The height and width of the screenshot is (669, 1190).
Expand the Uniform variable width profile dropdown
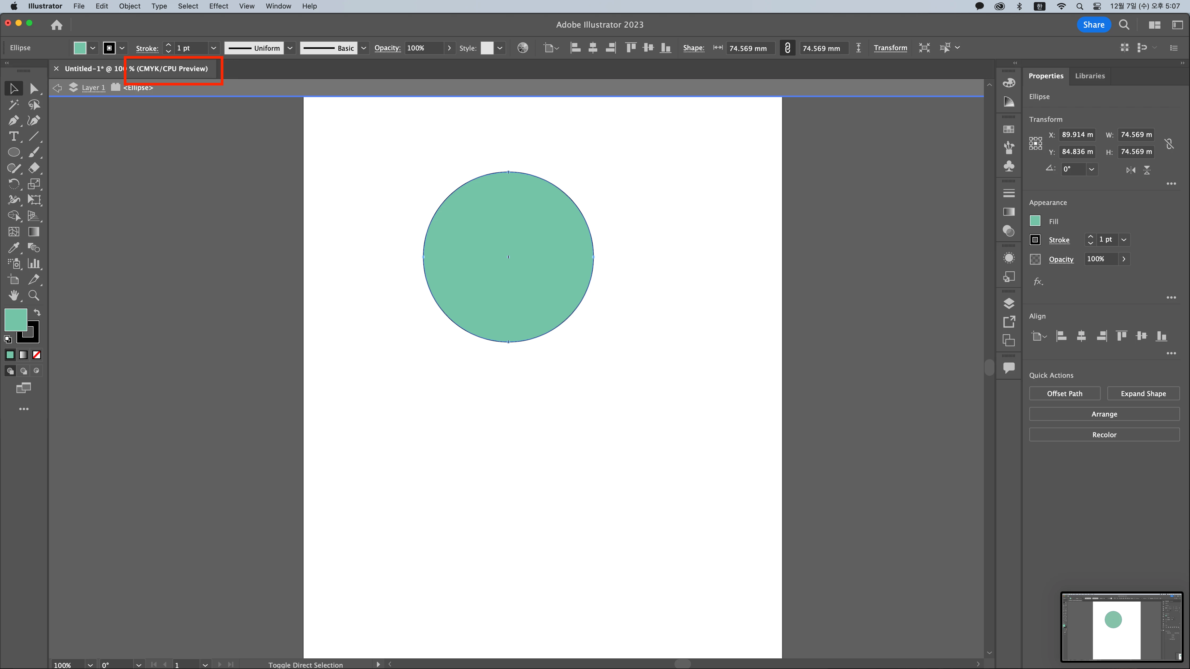290,48
